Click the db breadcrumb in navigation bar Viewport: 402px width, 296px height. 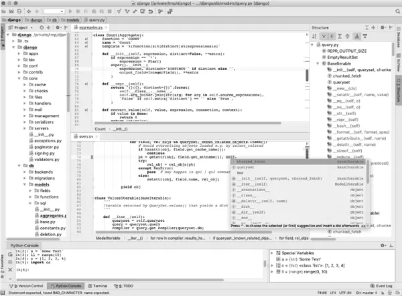click(x=52, y=20)
